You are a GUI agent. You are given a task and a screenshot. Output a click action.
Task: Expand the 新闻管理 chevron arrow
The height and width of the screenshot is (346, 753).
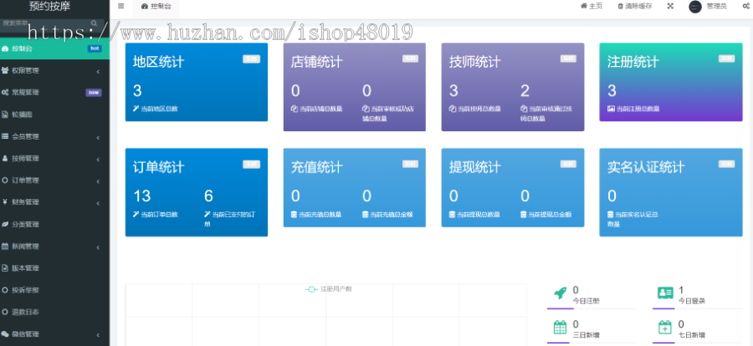click(x=98, y=247)
